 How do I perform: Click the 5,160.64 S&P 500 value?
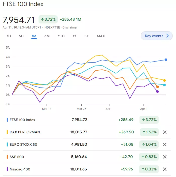[x=79, y=157]
